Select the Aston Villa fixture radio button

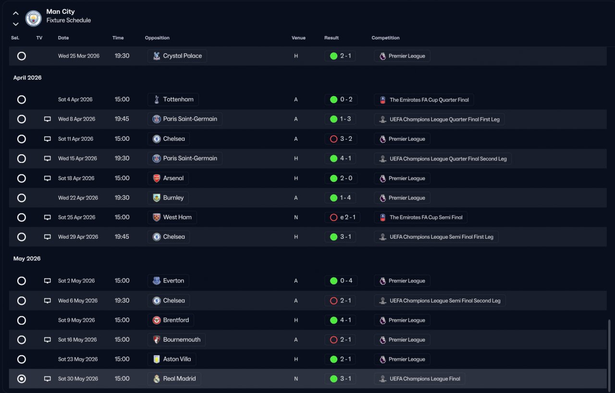point(22,359)
